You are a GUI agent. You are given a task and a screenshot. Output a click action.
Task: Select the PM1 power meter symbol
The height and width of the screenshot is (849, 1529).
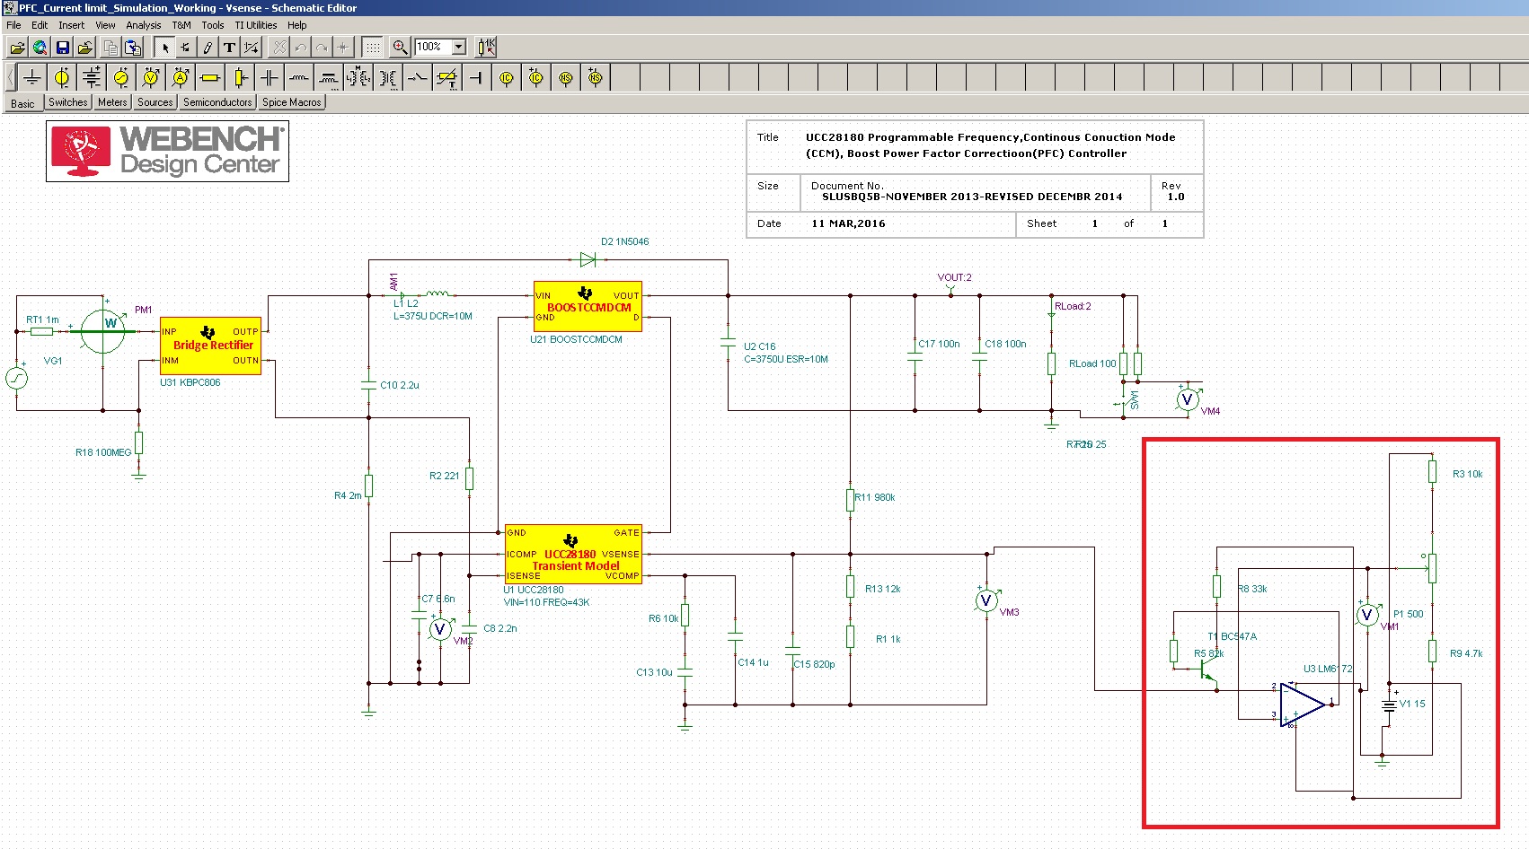(103, 331)
